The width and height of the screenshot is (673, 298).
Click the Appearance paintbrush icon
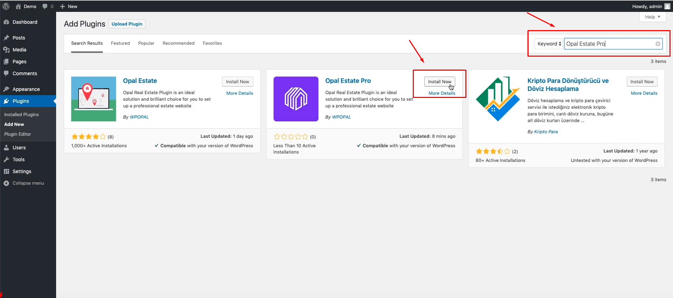6,89
